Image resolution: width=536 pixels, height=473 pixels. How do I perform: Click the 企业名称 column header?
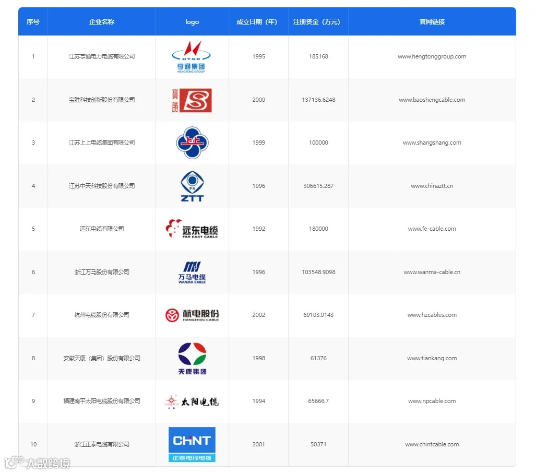point(102,22)
